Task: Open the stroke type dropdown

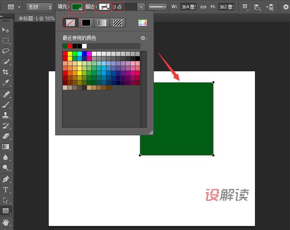Action: point(157,7)
